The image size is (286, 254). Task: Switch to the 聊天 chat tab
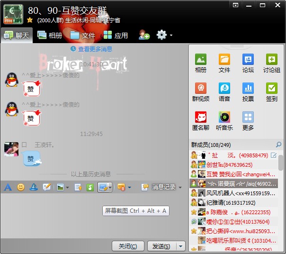tap(17, 35)
